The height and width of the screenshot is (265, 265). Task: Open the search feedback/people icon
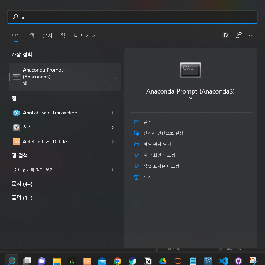click(x=239, y=35)
